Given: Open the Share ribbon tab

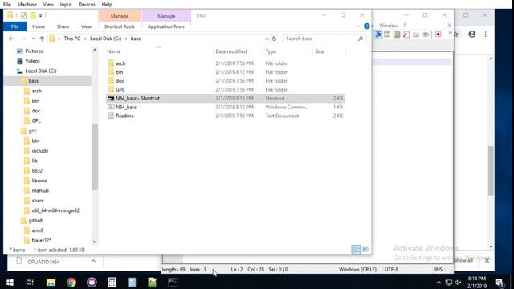Looking at the screenshot, I should coord(63,26).
